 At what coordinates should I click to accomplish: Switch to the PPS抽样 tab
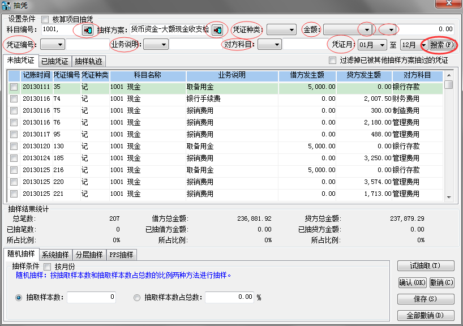click(121, 255)
